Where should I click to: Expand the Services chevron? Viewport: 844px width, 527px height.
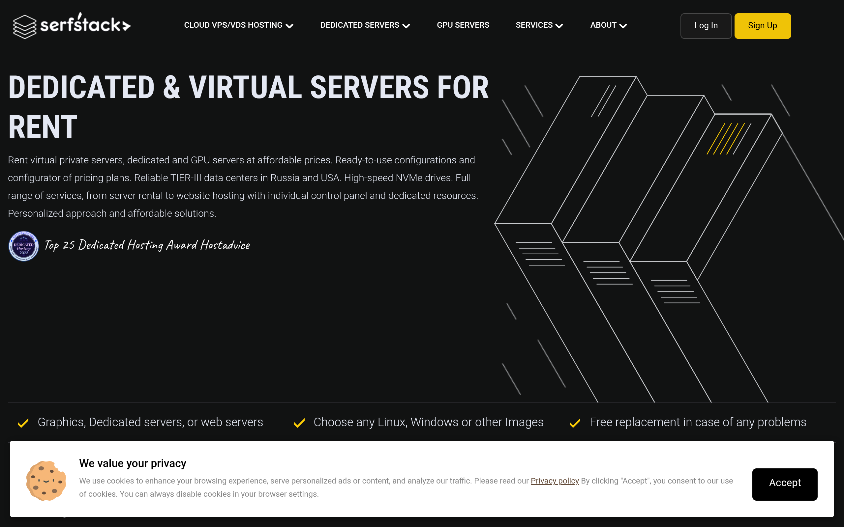click(559, 26)
